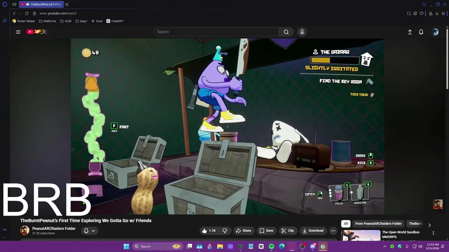The image size is (449, 252).
Task: Click inside the YouTube search field
Action: (216, 32)
